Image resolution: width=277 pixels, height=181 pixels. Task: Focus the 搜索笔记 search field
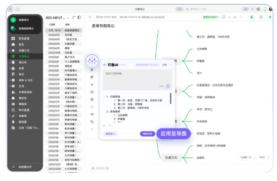point(213,9)
